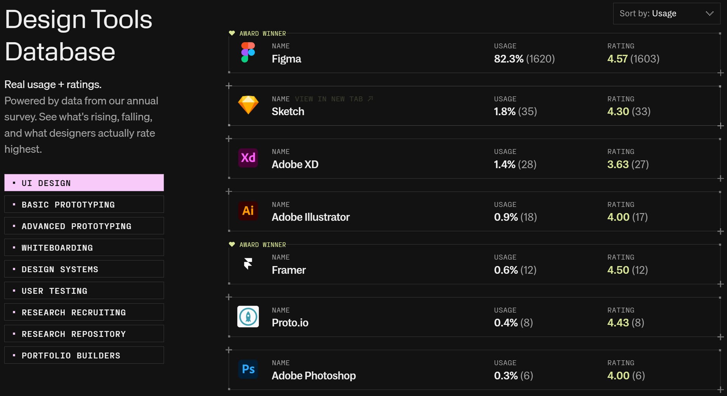This screenshot has width=727, height=396.
Task: Click the Adobe XD icon
Action: coord(248,158)
